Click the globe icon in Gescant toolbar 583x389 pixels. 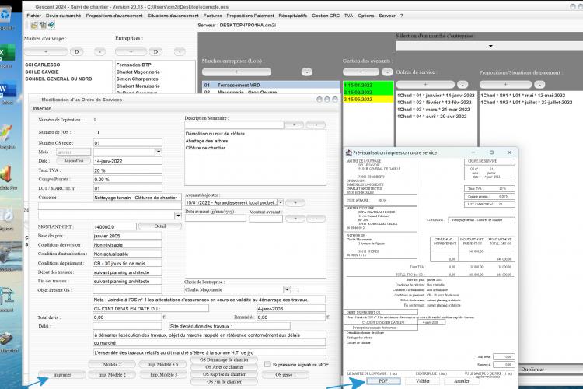coord(51,26)
